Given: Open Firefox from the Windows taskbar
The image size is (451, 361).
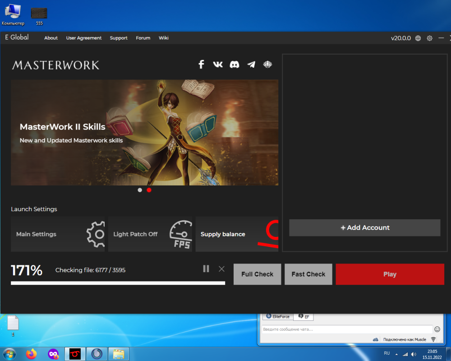Looking at the screenshot, I should 31,354.
